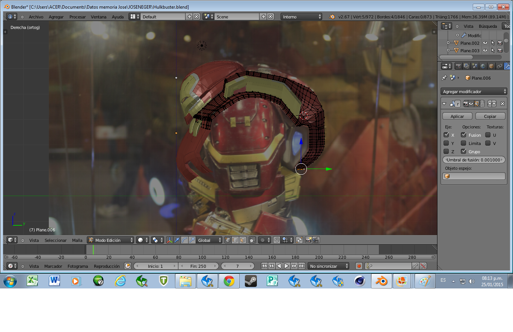Expand the Modific row in the outliner
The height and width of the screenshot is (332, 513).
point(457,35)
